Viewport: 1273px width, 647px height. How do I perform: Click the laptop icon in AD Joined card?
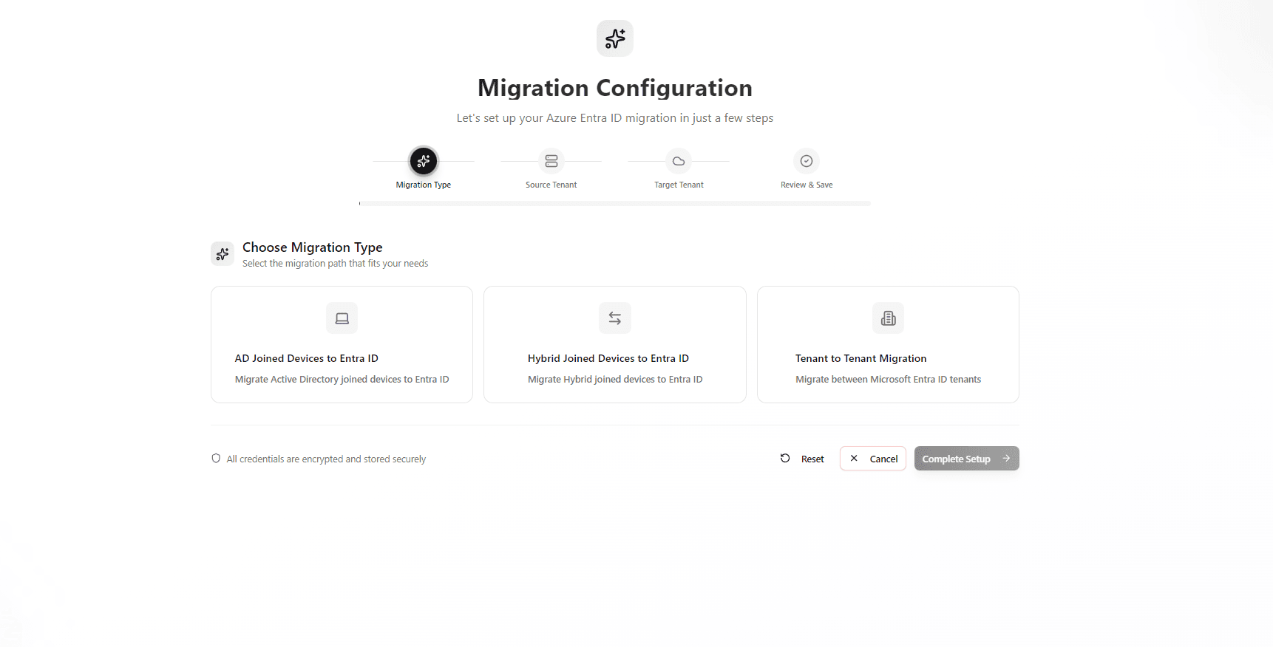point(342,318)
